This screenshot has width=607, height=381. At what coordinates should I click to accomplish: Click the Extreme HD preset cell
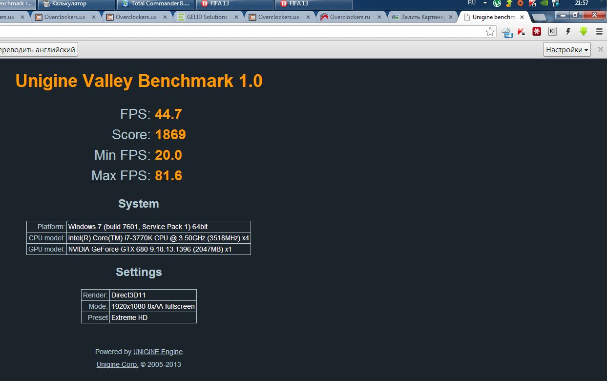click(153, 317)
